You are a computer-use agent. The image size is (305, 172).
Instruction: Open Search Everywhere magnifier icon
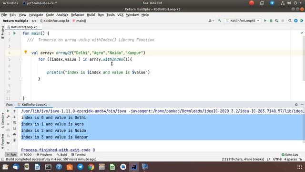(290, 21)
